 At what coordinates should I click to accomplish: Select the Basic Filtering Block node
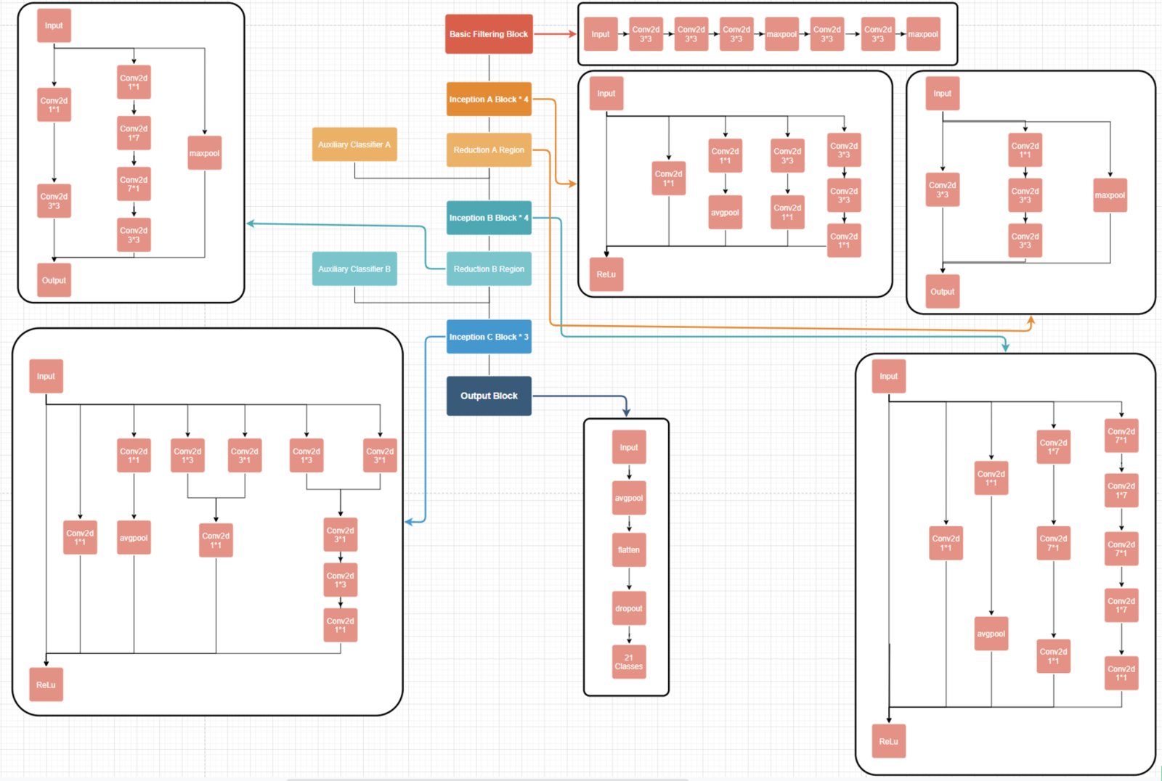pos(488,33)
